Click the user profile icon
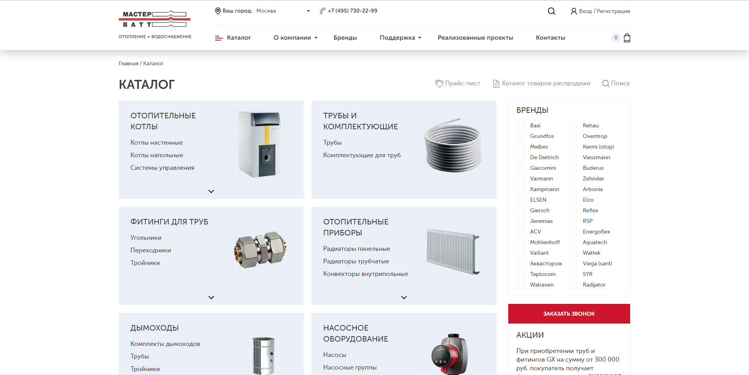Viewport: 749px width, 375px height. point(574,11)
